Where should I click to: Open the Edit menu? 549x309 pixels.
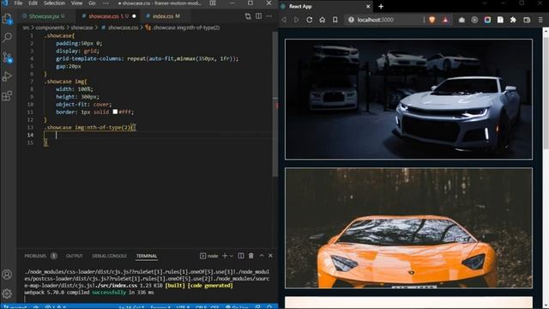(x=33, y=3)
